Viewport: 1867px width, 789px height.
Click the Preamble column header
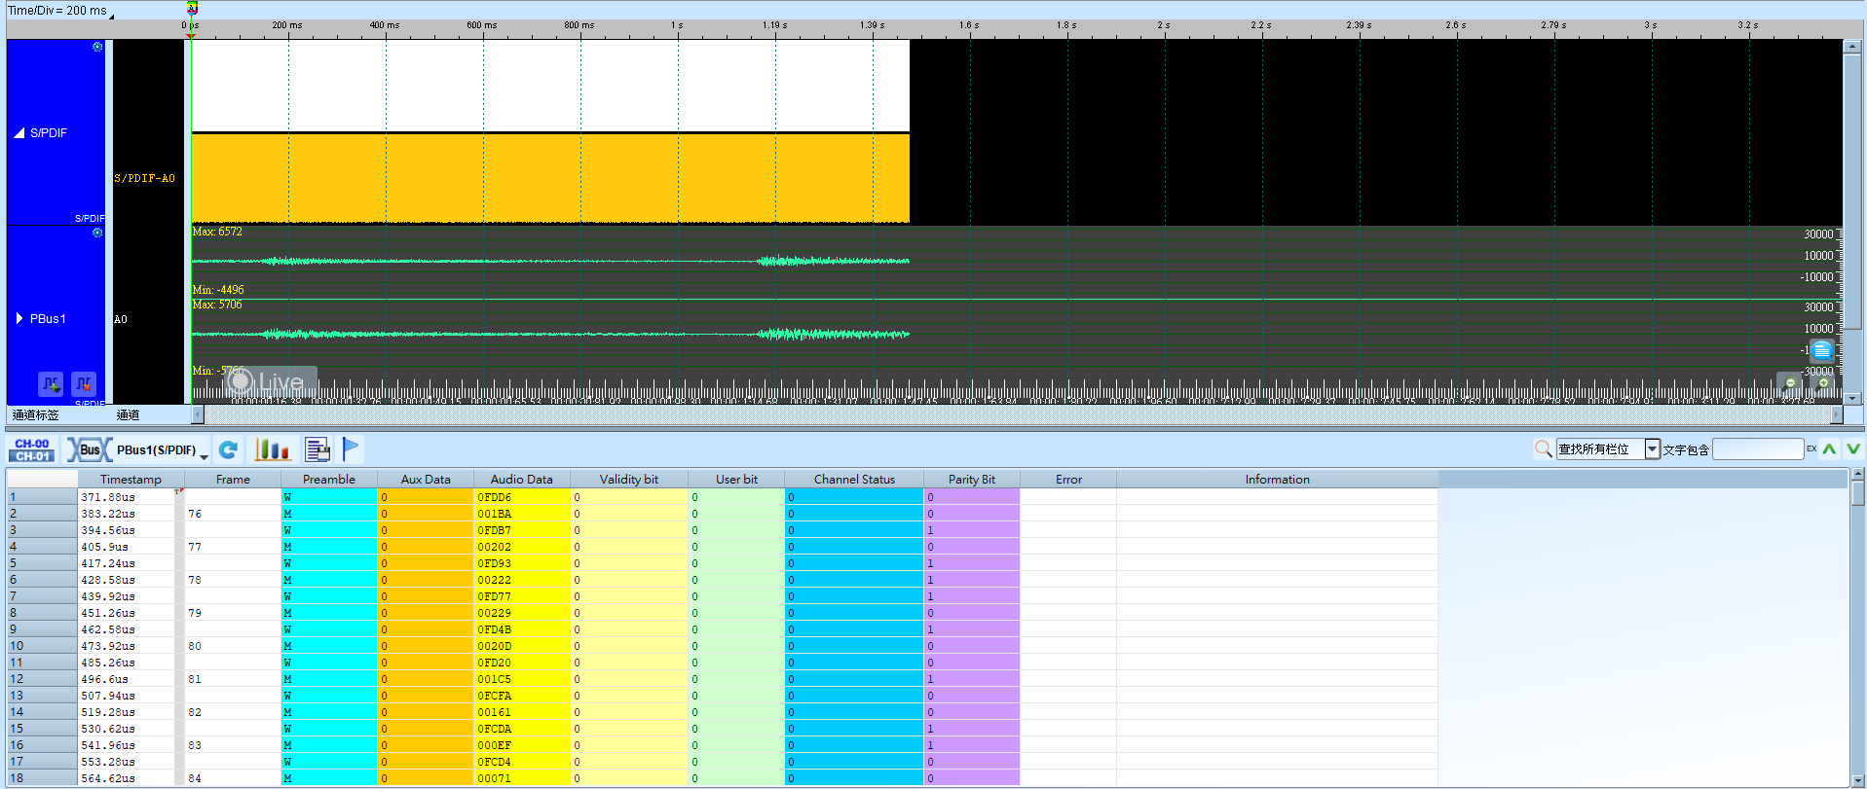tap(329, 479)
